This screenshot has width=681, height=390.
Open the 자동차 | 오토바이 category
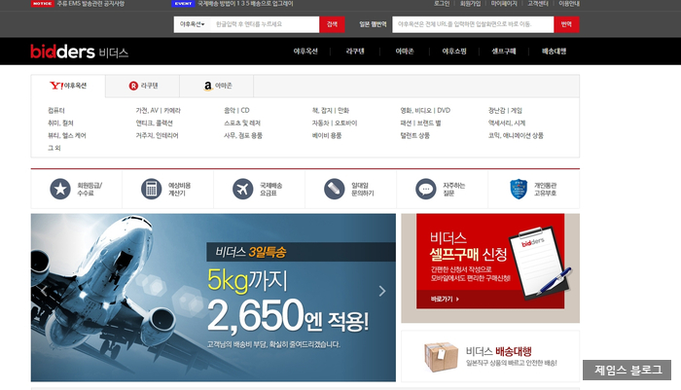(x=335, y=124)
